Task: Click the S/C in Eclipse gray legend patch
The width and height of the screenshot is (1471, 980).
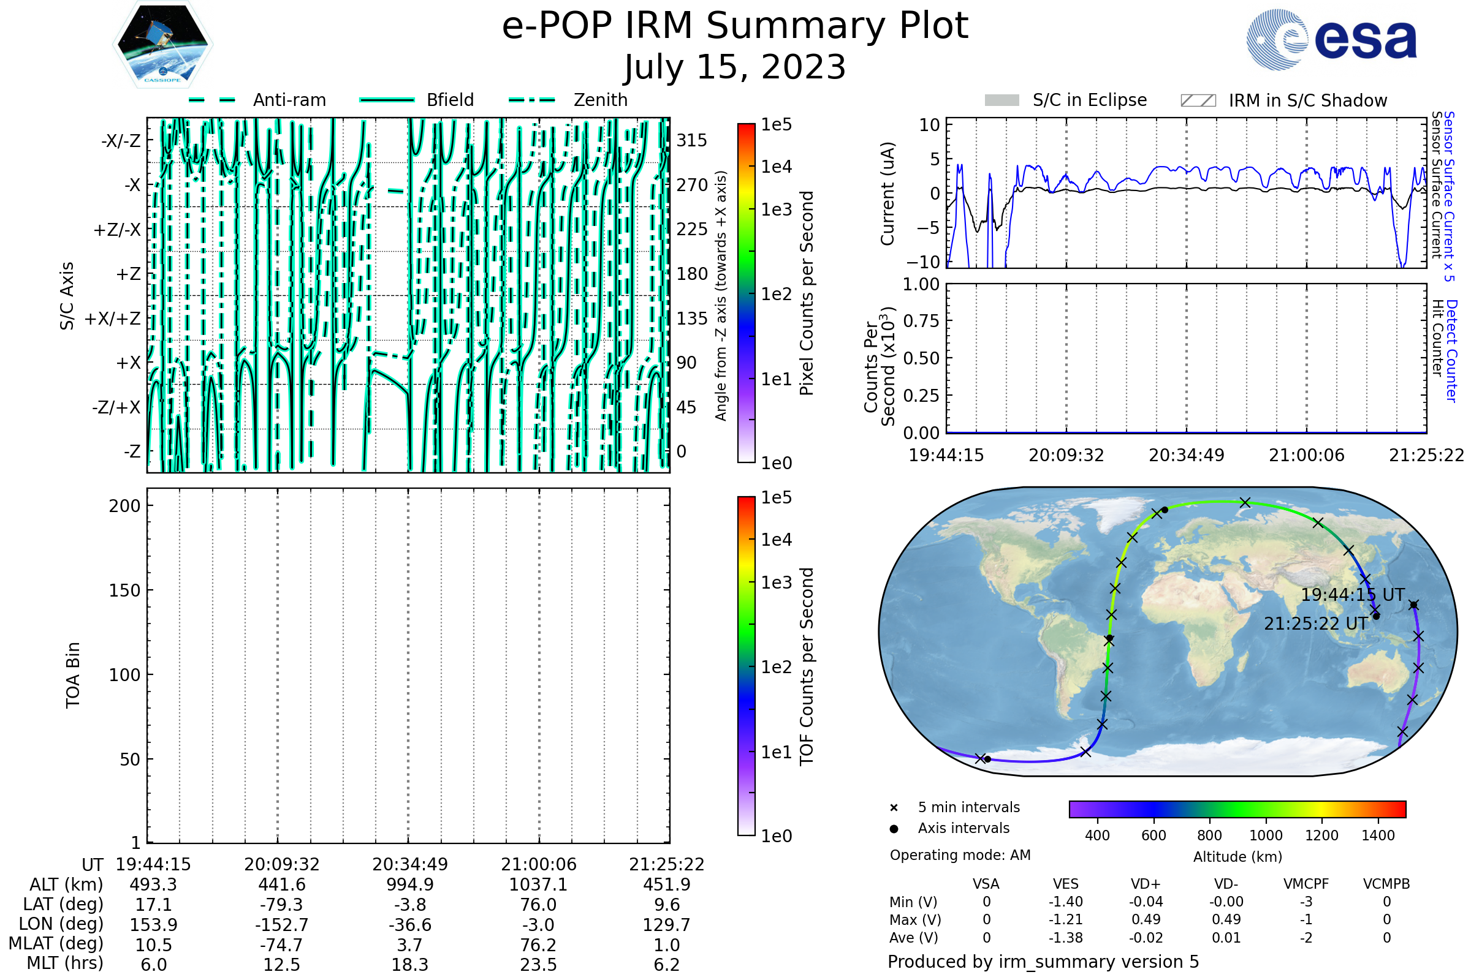Action: (x=1002, y=100)
